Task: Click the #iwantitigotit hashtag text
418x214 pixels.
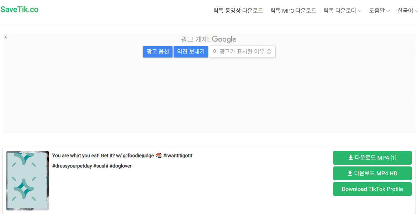Action: coord(178,156)
